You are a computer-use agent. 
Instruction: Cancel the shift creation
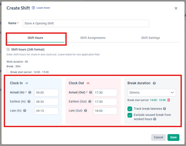pyautogui.click(x=158, y=137)
